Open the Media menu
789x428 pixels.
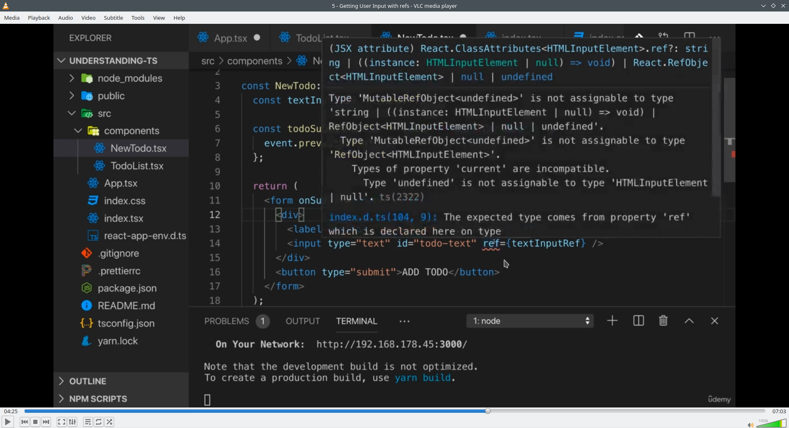(x=12, y=18)
